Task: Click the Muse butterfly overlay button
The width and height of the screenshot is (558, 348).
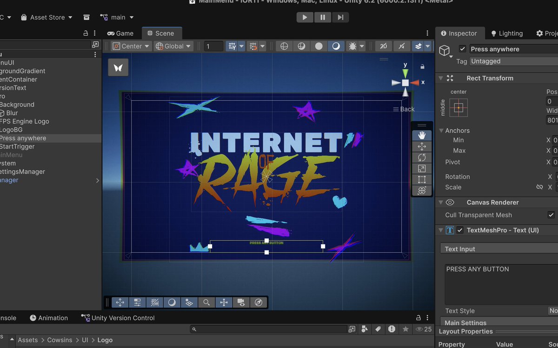Action: (118, 68)
